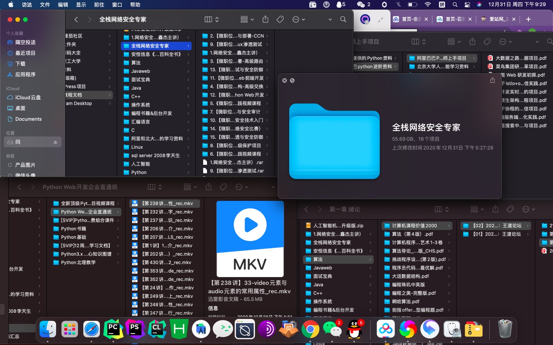
Task: Click share icon in 全栈网络安全专家 window toolbar
Action: click(x=265, y=19)
